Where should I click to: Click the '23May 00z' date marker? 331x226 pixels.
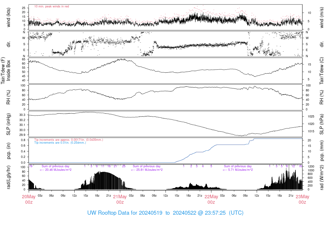302,200
